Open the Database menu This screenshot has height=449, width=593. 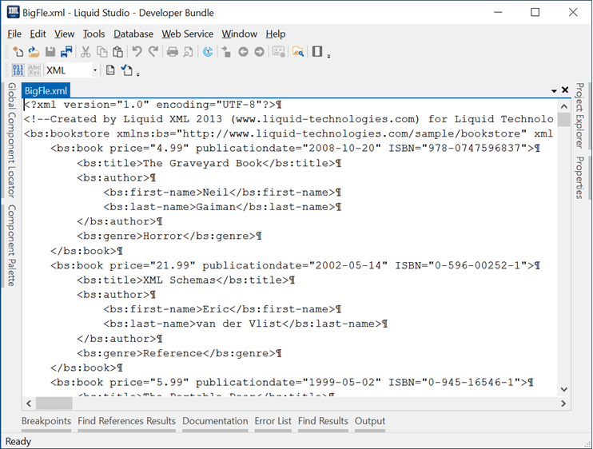[133, 34]
